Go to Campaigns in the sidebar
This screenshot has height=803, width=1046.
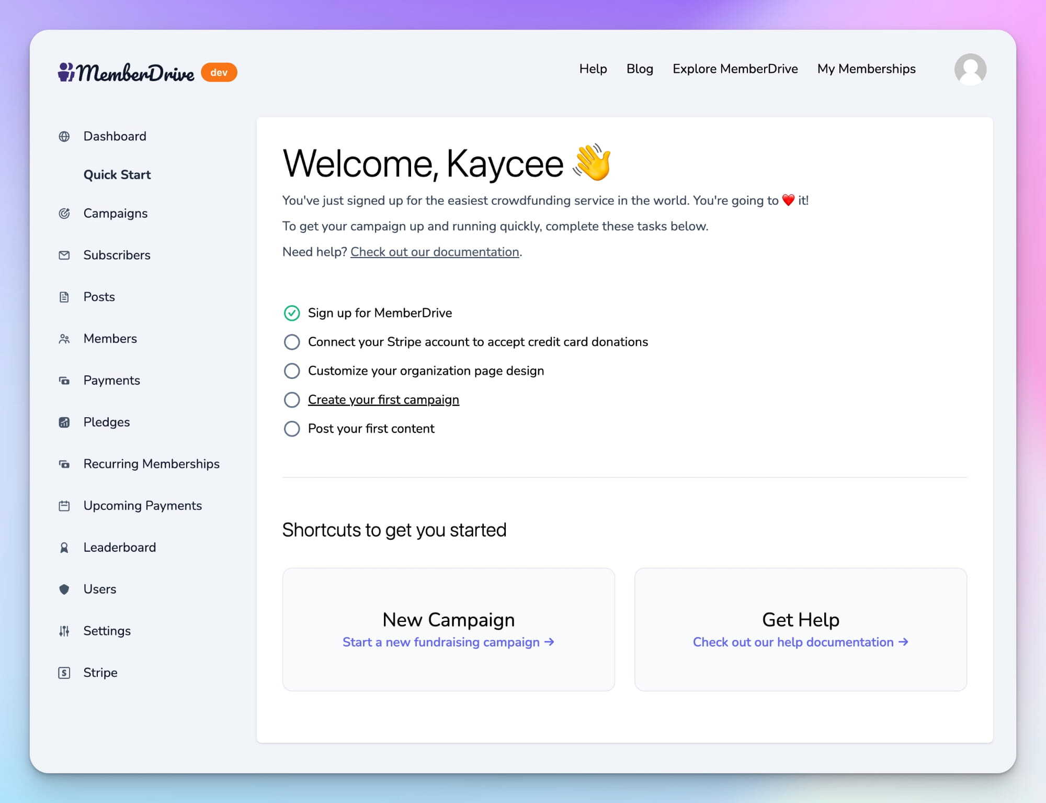click(x=116, y=214)
